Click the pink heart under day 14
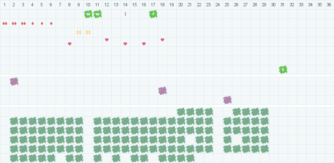Screen dimensions: 334x163 click(x=125, y=44)
